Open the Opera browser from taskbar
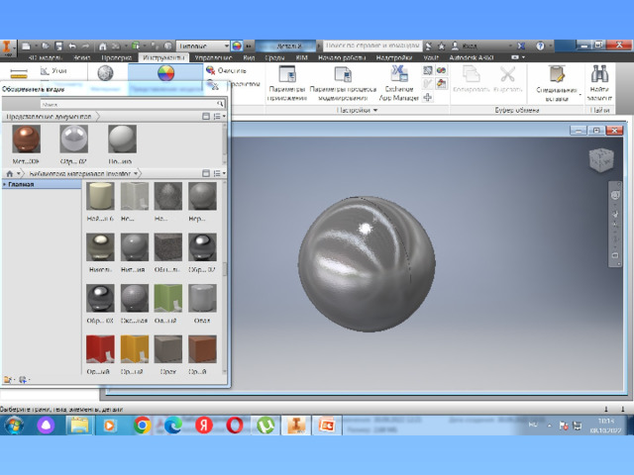 click(235, 425)
